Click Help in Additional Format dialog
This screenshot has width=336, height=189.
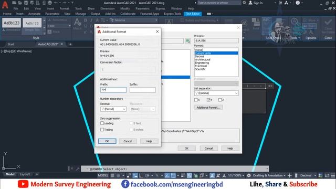coord(149,141)
